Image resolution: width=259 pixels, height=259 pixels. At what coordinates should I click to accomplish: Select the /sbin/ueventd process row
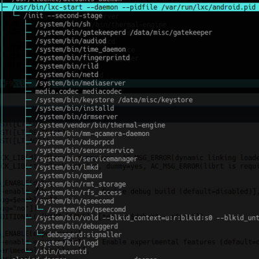coord(61,251)
